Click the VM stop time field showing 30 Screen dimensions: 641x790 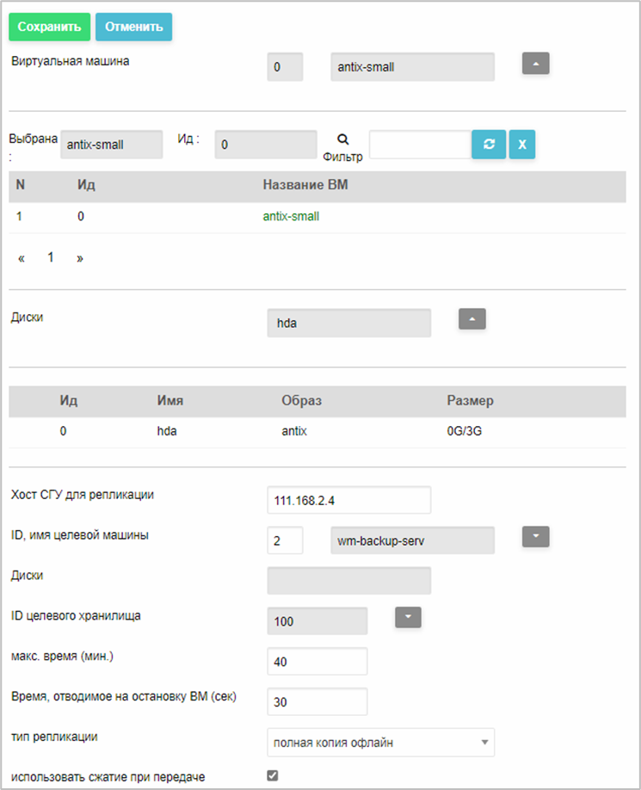tap(317, 701)
